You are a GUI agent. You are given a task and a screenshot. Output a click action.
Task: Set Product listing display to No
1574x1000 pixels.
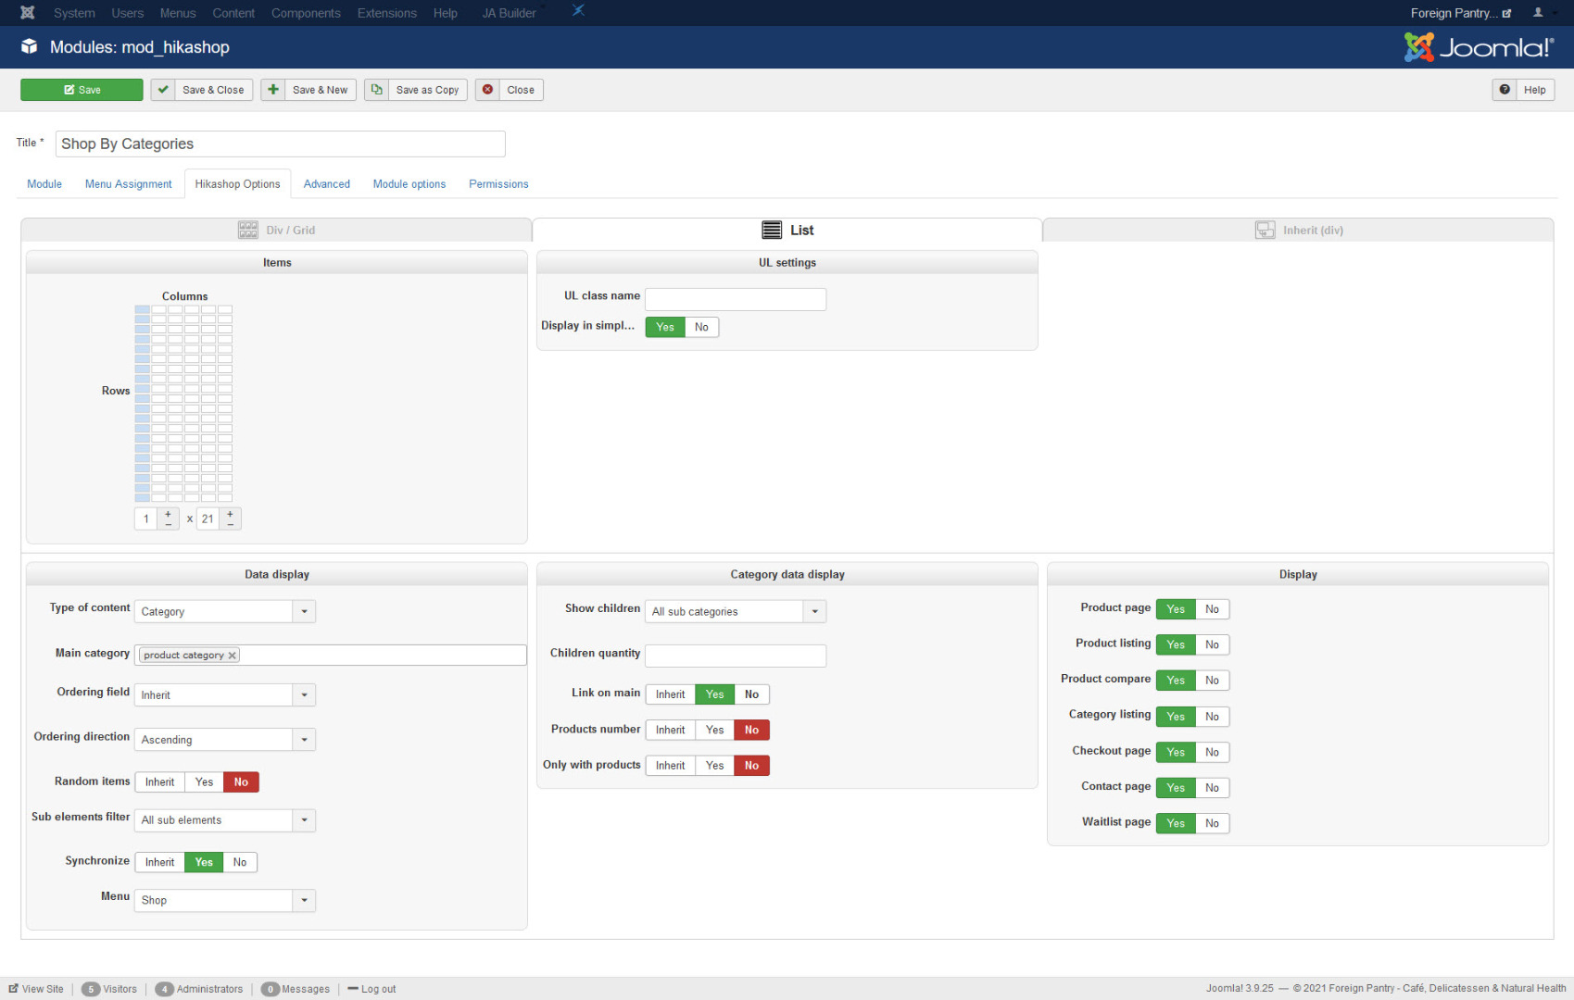[x=1212, y=644]
